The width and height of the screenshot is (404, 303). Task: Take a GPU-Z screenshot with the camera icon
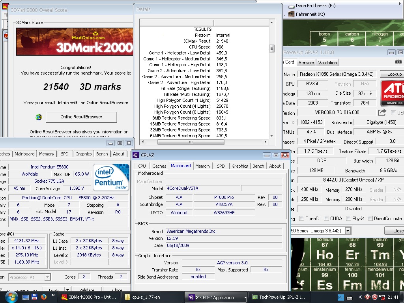point(398,62)
